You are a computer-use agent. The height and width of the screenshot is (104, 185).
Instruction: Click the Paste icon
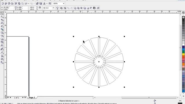(23, 3)
